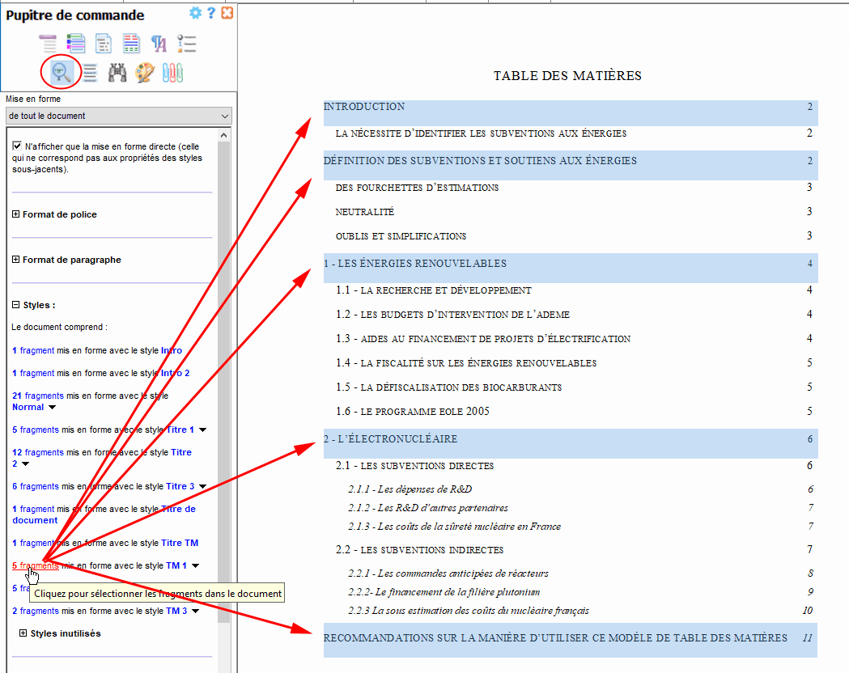Open the dropdown arrow beside Titre 1

click(x=202, y=430)
